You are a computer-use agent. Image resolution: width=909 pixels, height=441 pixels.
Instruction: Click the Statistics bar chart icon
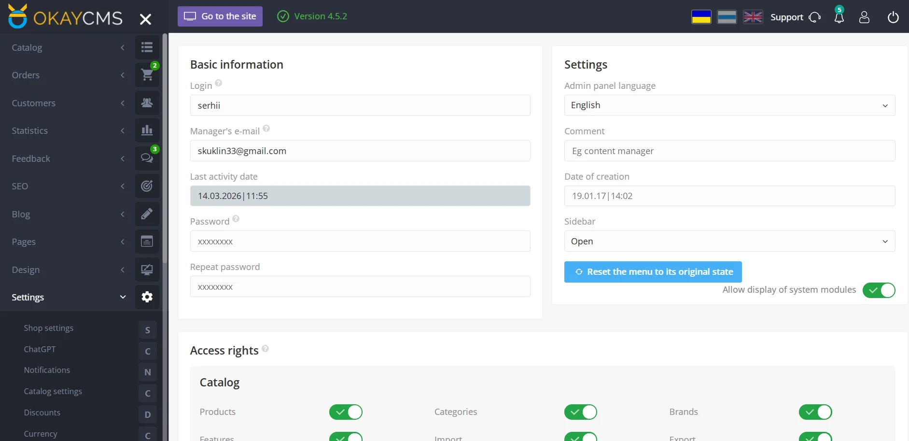pyautogui.click(x=147, y=130)
